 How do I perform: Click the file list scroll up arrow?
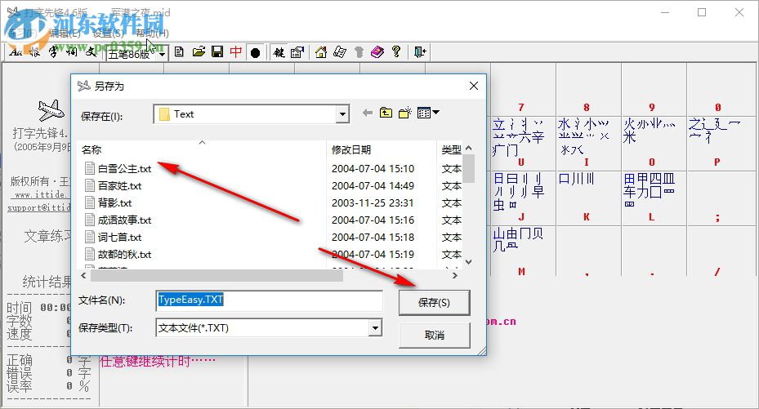pyautogui.click(x=469, y=149)
